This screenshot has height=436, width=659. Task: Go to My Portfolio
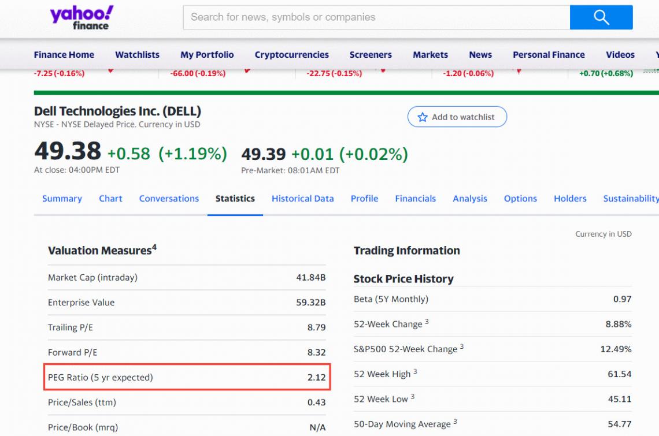pos(207,55)
